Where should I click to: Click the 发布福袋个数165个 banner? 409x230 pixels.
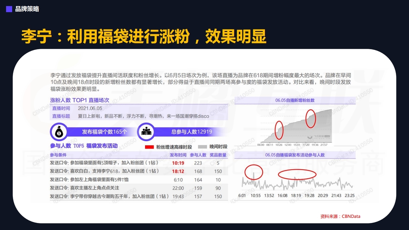click(104, 132)
